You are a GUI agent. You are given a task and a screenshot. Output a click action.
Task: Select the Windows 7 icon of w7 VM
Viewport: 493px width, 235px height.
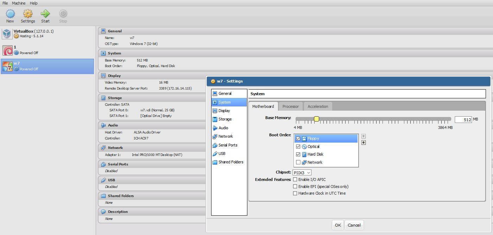[x=7, y=66]
